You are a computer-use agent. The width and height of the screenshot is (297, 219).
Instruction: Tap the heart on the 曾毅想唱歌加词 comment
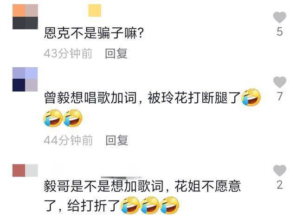(279, 82)
